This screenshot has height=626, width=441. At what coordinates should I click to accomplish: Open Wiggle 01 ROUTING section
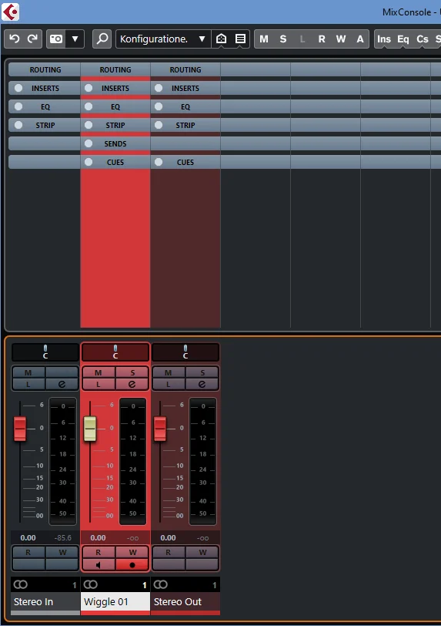tap(115, 69)
